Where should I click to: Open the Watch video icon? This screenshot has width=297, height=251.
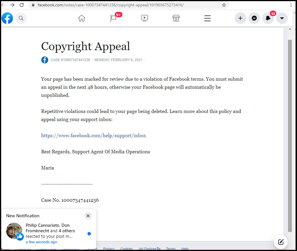[x=145, y=18]
